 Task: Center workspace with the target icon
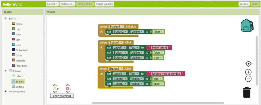click(x=248, y=64)
